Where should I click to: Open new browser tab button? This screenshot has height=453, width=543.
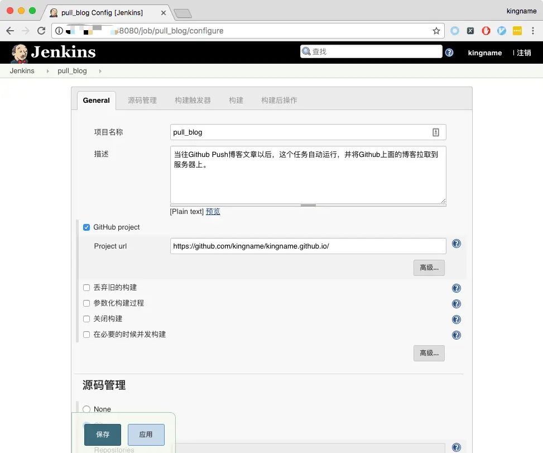tap(182, 13)
